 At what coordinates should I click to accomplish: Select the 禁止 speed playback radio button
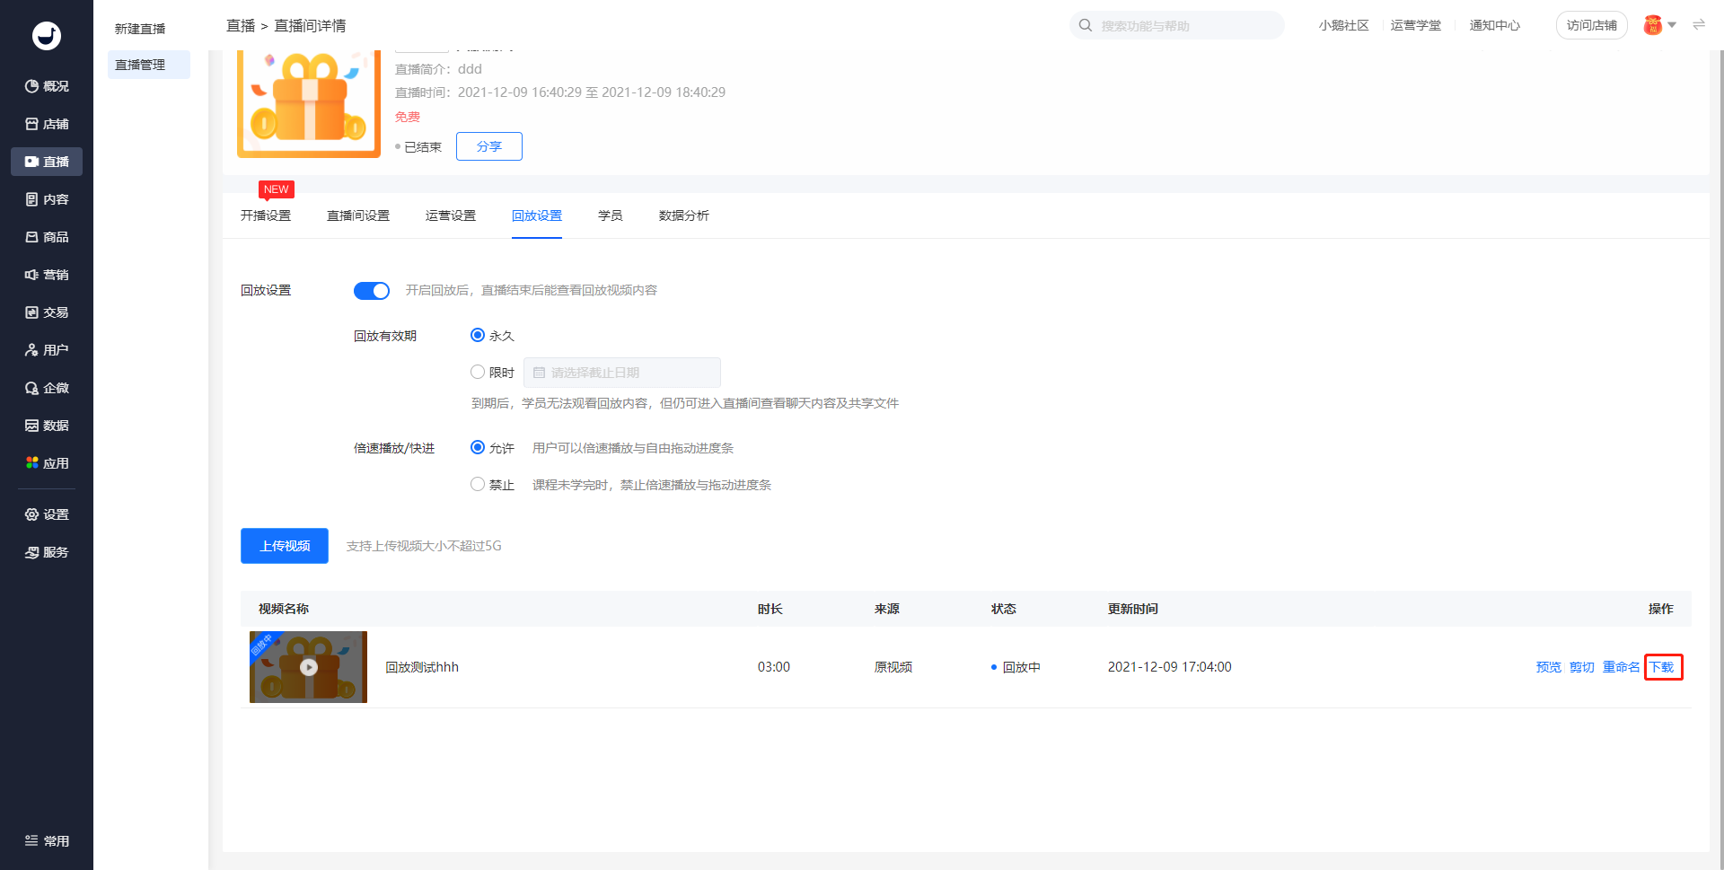pyautogui.click(x=478, y=484)
